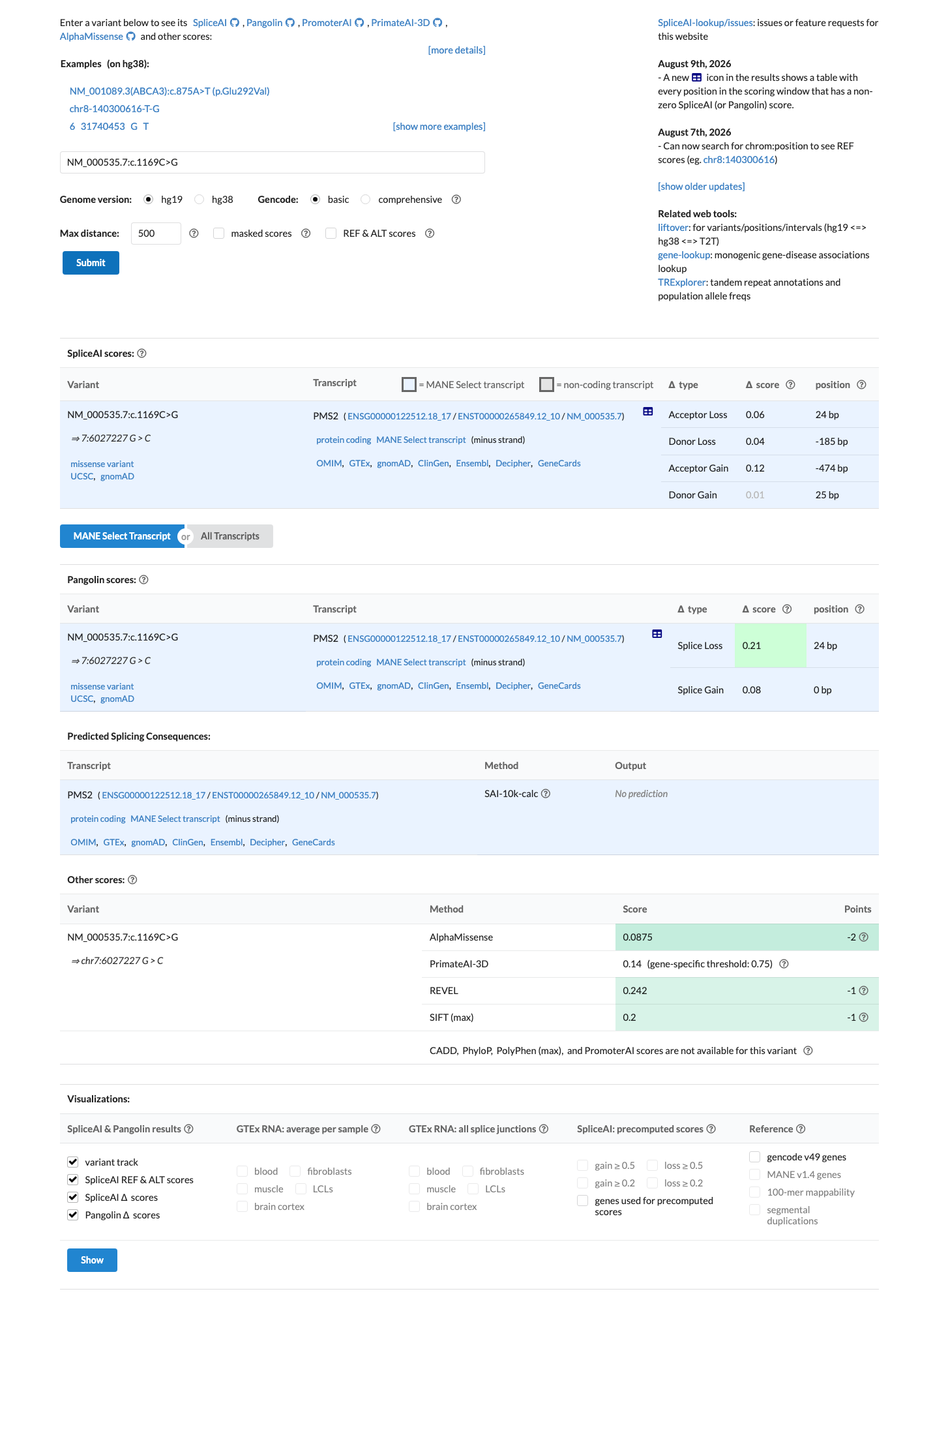Open the liftover tool link
This screenshot has width=948, height=1435.
point(673,228)
